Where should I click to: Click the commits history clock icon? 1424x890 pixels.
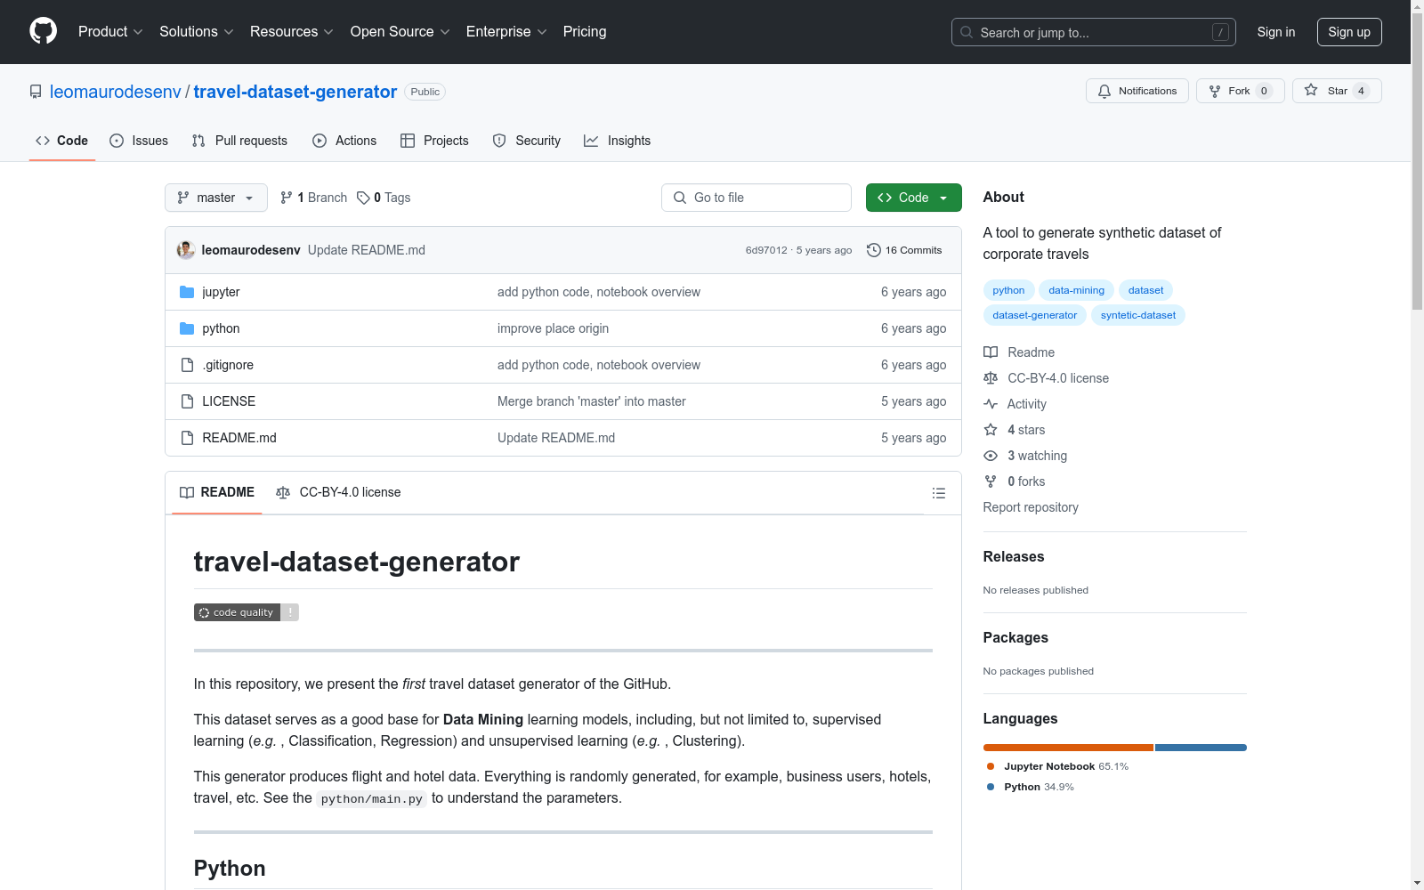(874, 250)
